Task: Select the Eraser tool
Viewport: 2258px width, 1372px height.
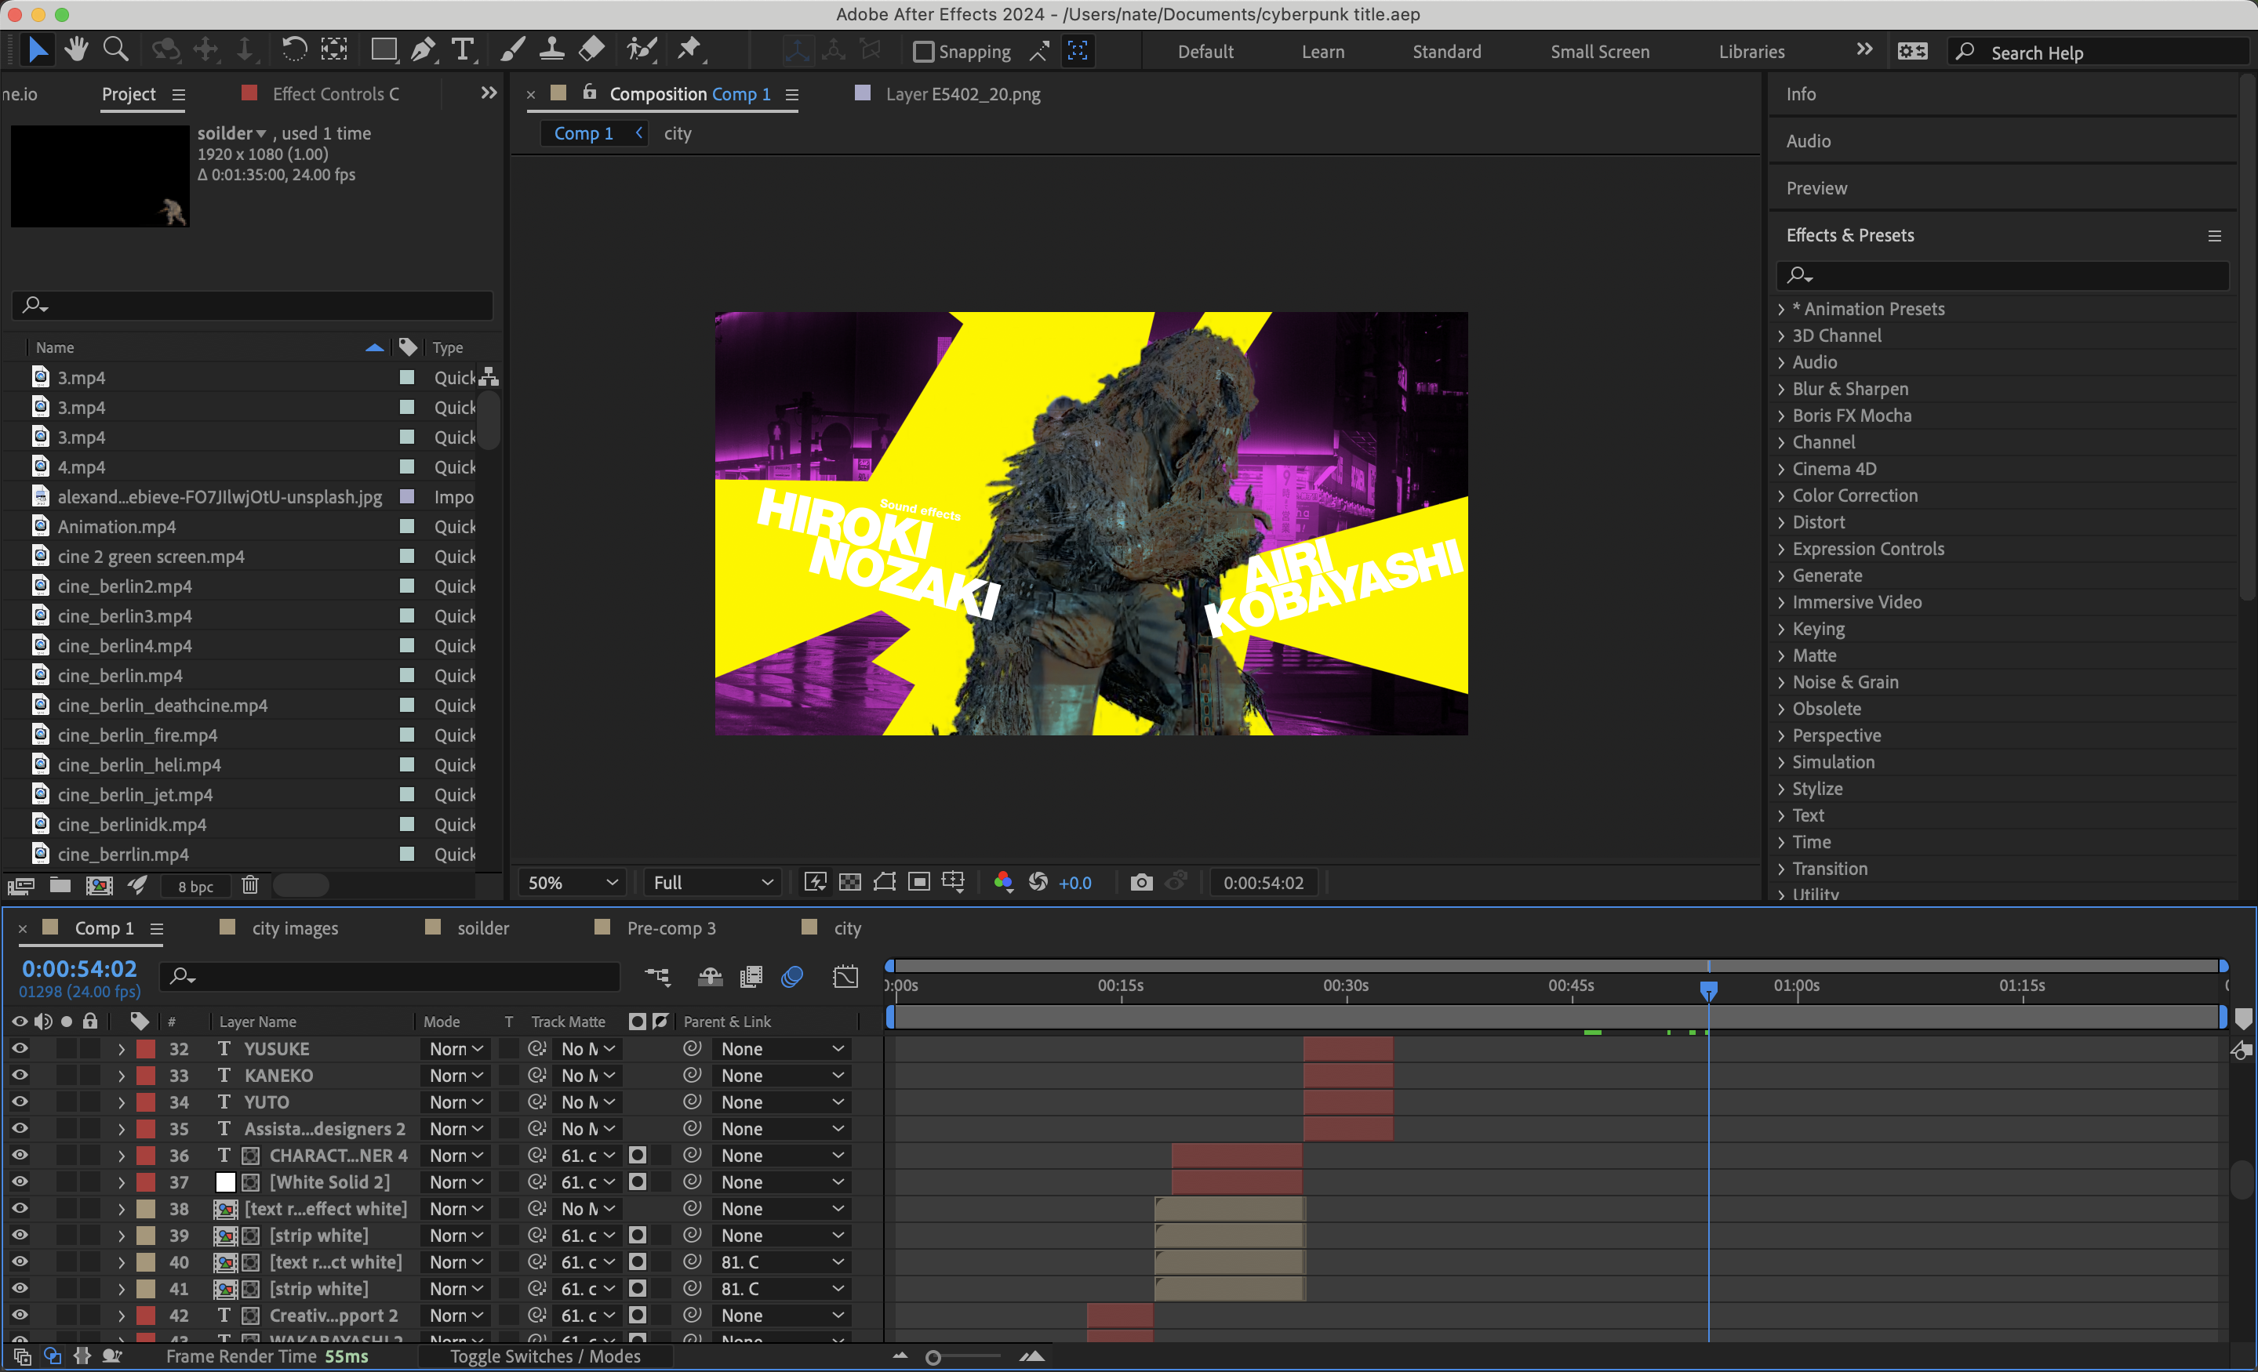Action: (x=592, y=50)
